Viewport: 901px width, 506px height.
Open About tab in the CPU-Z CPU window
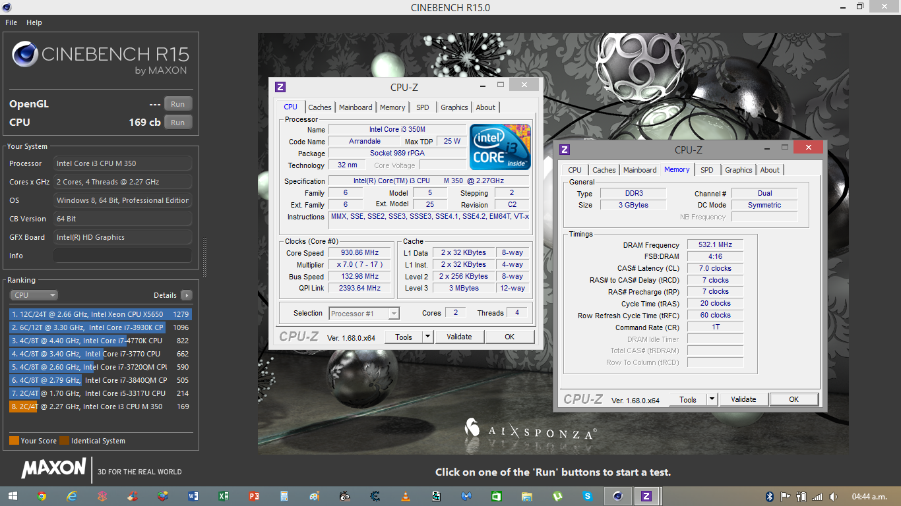coord(485,107)
